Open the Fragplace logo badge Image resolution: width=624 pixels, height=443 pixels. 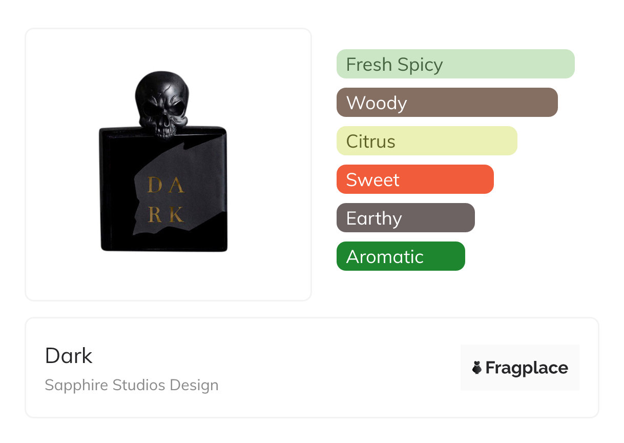tap(519, 368)
